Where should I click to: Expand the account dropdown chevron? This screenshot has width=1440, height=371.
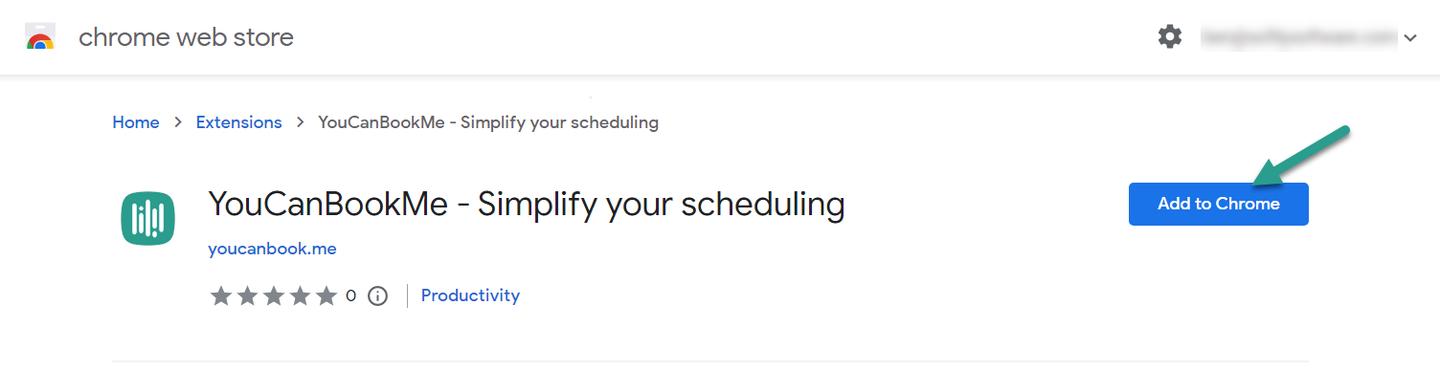pos(1409,38)
